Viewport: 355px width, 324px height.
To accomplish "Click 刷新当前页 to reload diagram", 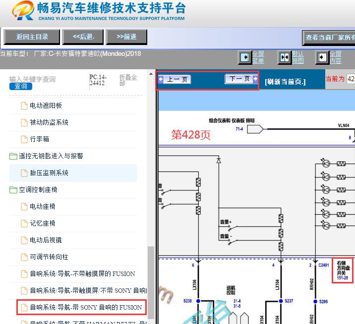I will pos(285,82).
